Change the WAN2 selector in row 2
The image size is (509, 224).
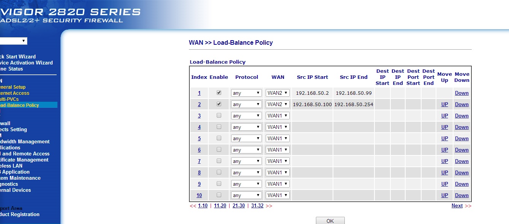pos(277,104)
